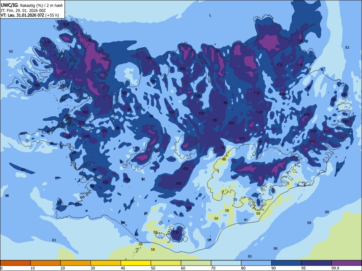
Task: Click the pale blue 70–80 legend swatch
Action: [226, 263]
